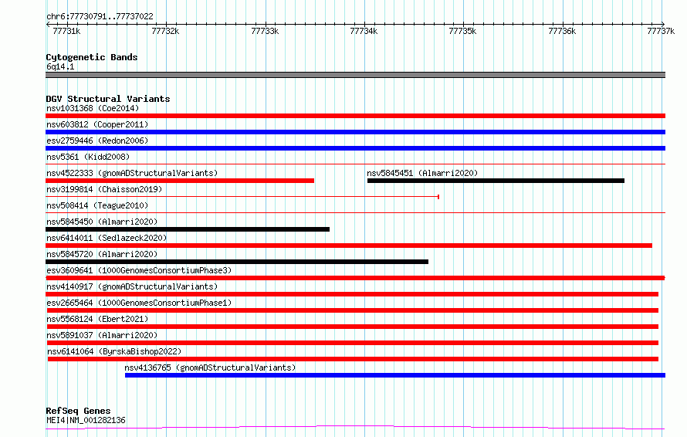Click nsv508414 (Teague2010) variant label
Screen dimensions: 687x437
97,205
